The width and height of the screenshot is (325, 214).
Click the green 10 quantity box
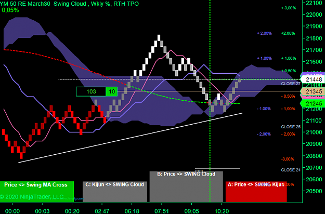pyautogui.click(x=112, y=91)
